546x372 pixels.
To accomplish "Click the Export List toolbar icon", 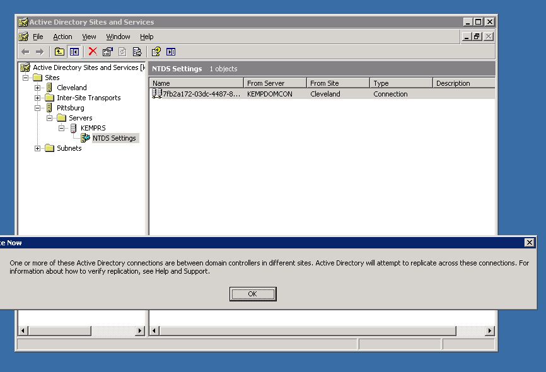I will (x=137, y=52).
